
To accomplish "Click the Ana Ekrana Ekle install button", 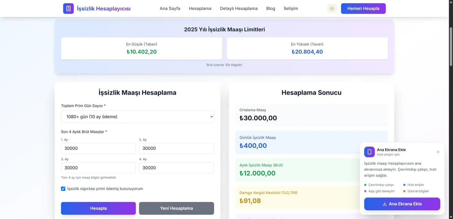I will click(x=402, y=204).
